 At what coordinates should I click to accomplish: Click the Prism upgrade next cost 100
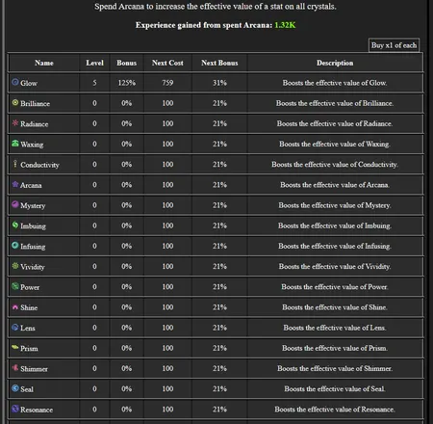point(167,348)
